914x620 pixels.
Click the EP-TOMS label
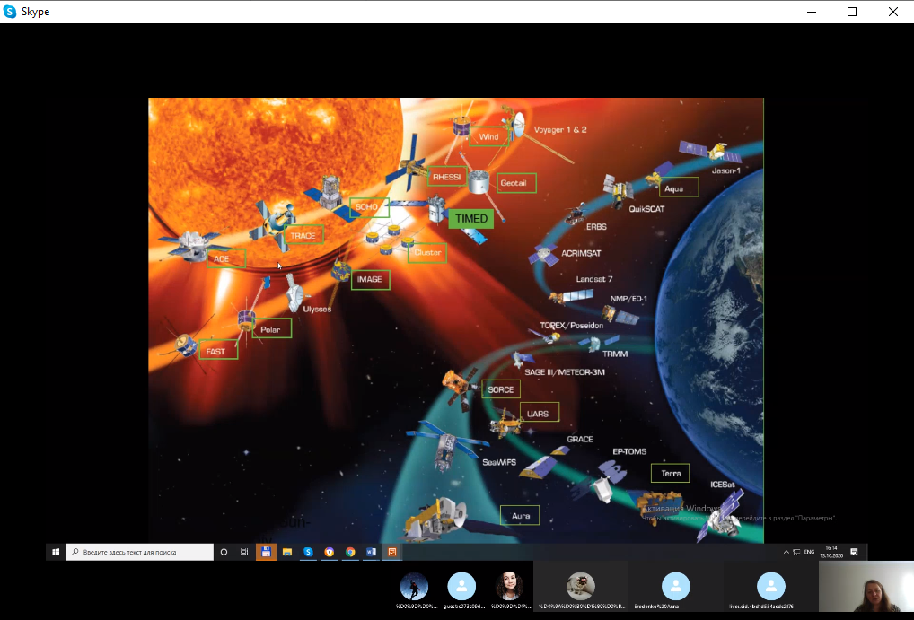(629, 451)
